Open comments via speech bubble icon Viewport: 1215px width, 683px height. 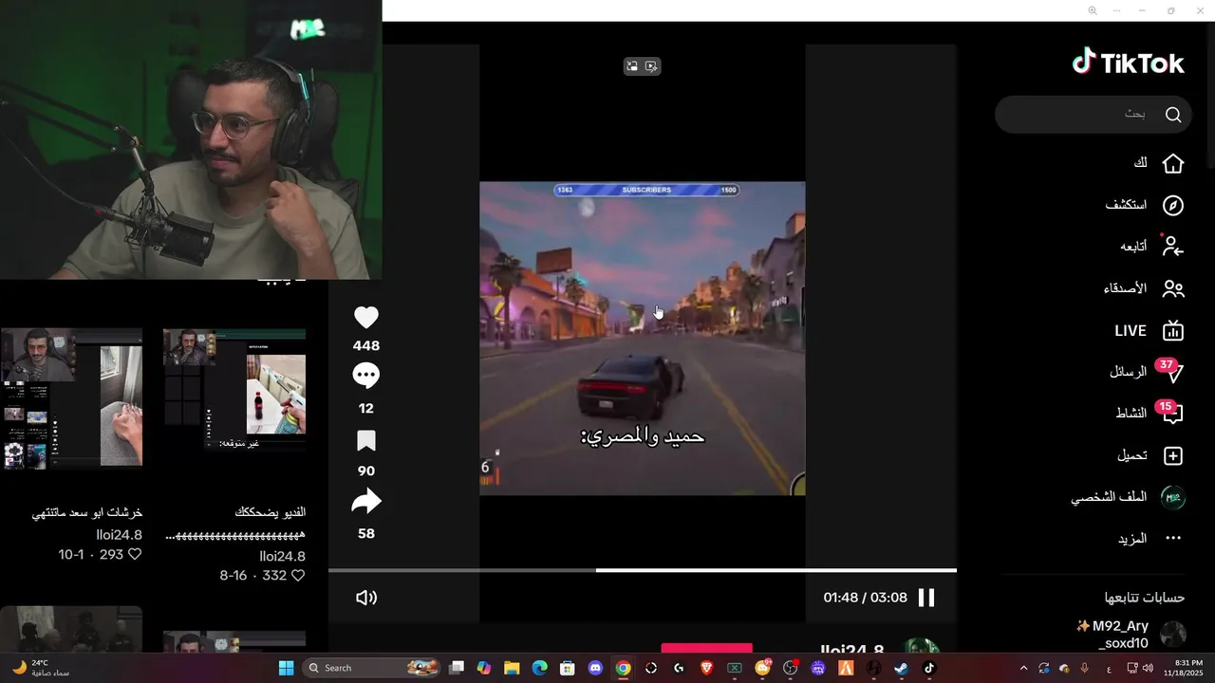(366, 376)
